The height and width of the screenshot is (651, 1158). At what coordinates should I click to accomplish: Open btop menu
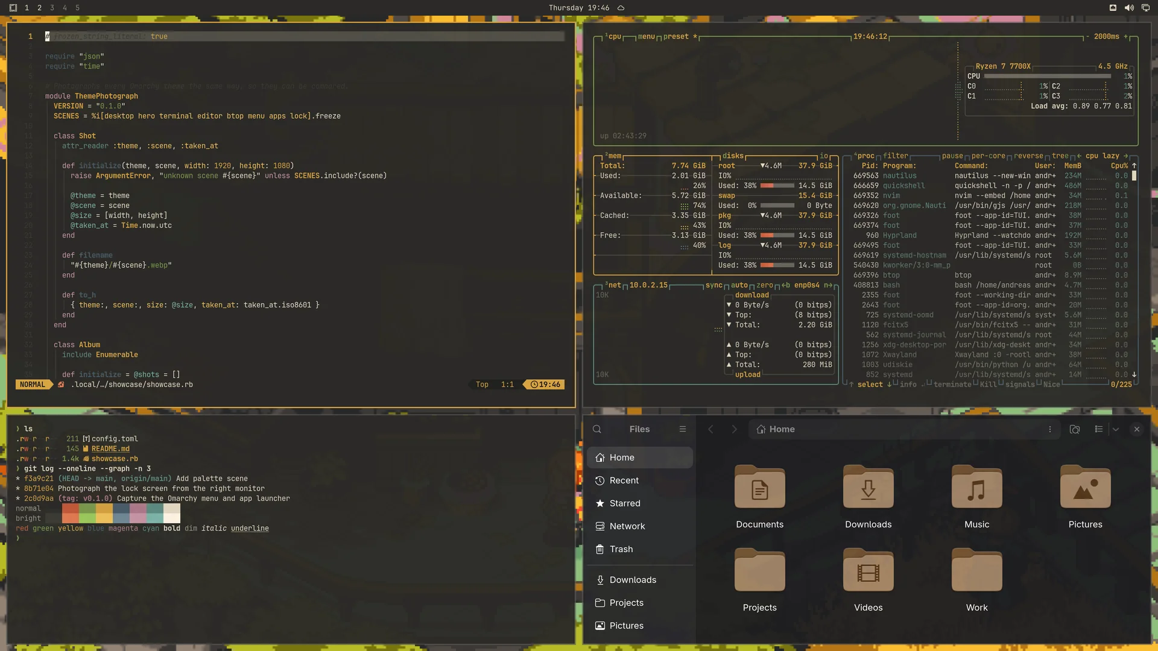point(646,37)
